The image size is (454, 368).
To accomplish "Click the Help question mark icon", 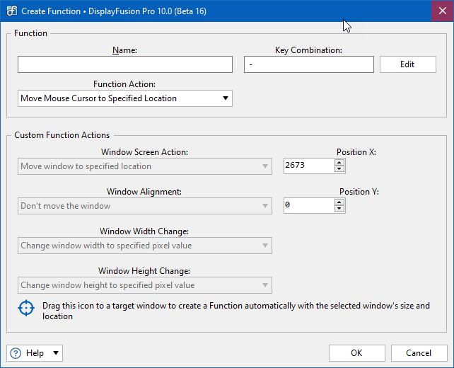I will click(x=16, y=353).
